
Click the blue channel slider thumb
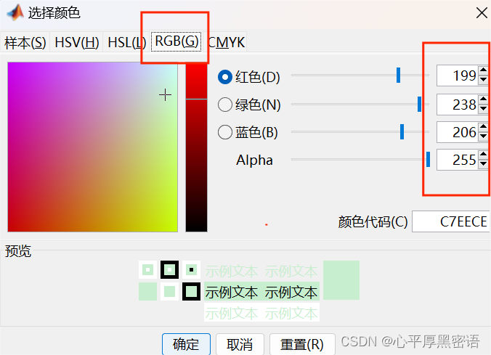(402, 132)
